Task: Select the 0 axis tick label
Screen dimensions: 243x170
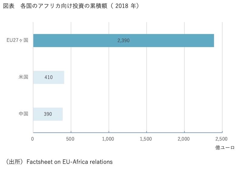Action: pyautogui.click(x=33, y=139)
